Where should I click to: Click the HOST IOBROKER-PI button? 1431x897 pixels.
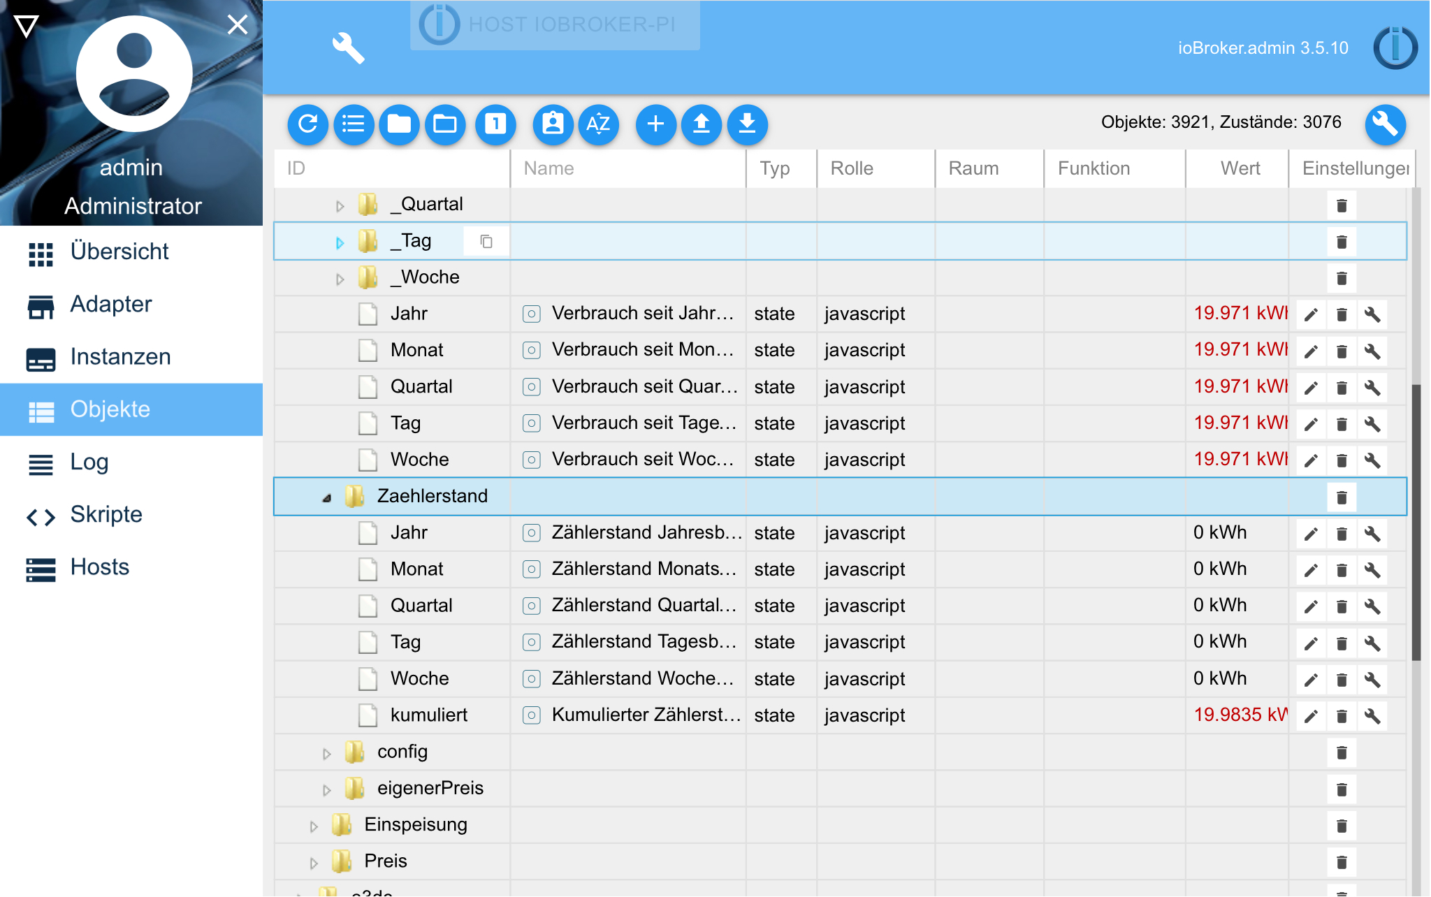tap(555, 24)
